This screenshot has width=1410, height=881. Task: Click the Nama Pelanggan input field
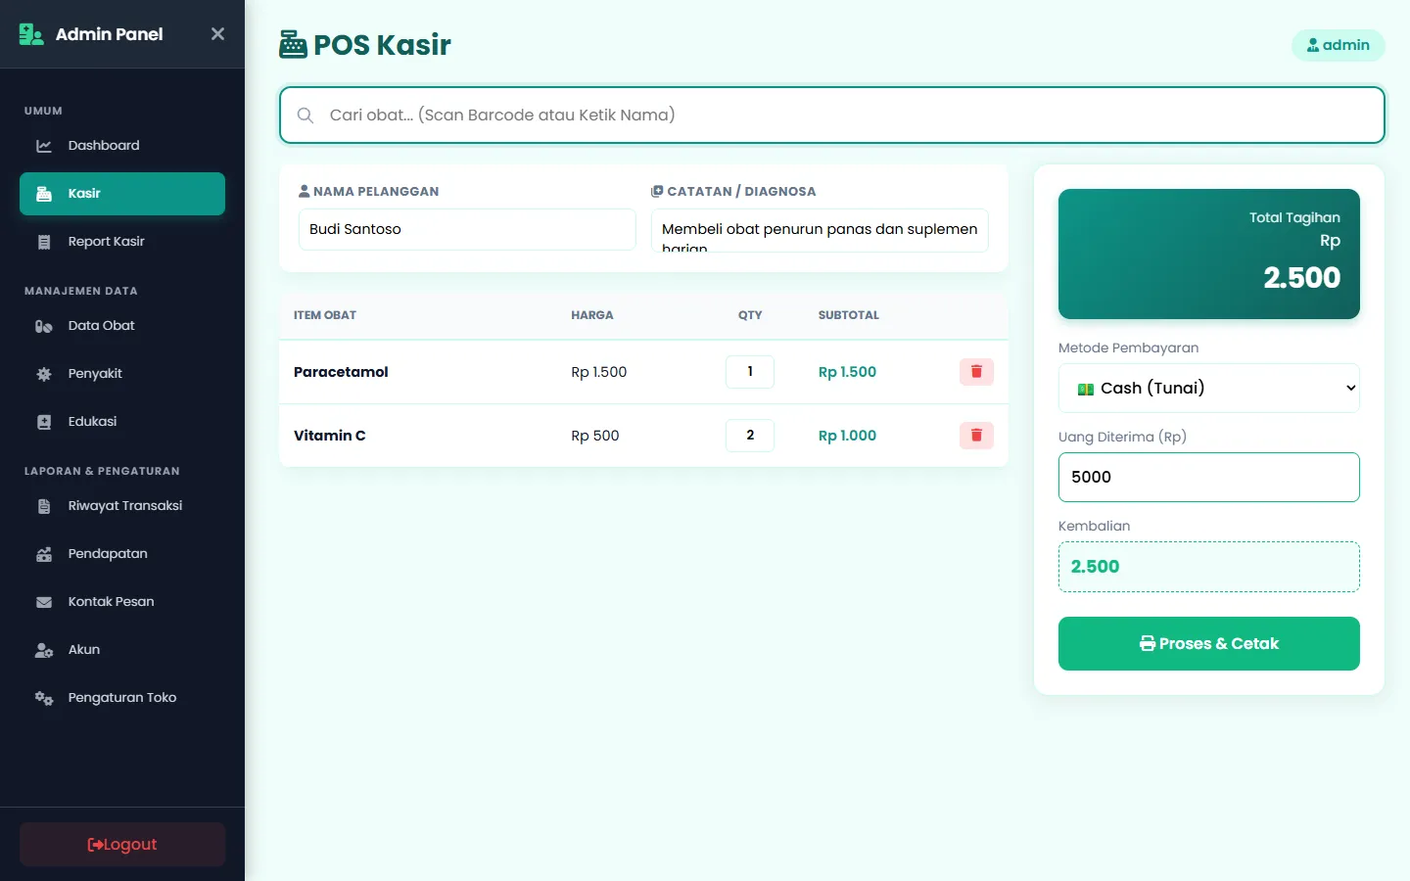[467, 229]
